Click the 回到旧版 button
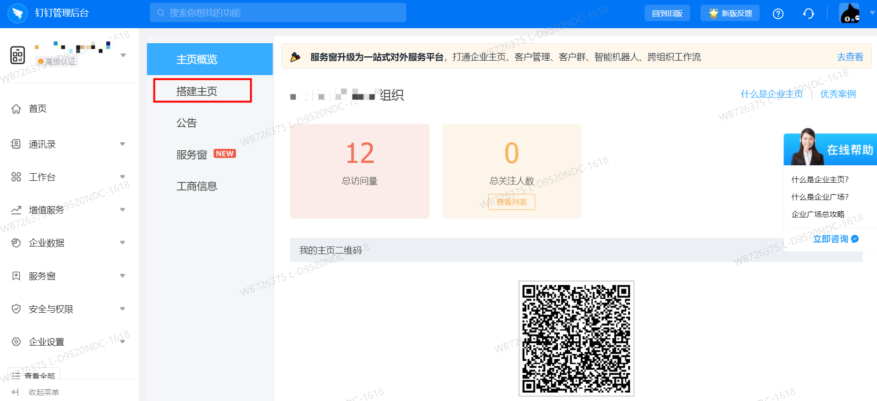Viewport: 877px width, 401px height. coord(667,13)
